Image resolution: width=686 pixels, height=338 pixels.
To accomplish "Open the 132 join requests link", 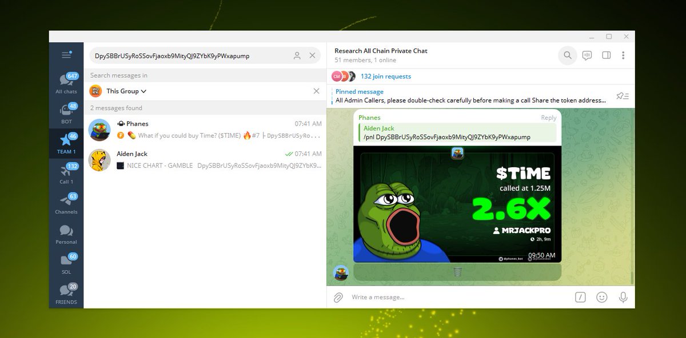I will (386, 77).
